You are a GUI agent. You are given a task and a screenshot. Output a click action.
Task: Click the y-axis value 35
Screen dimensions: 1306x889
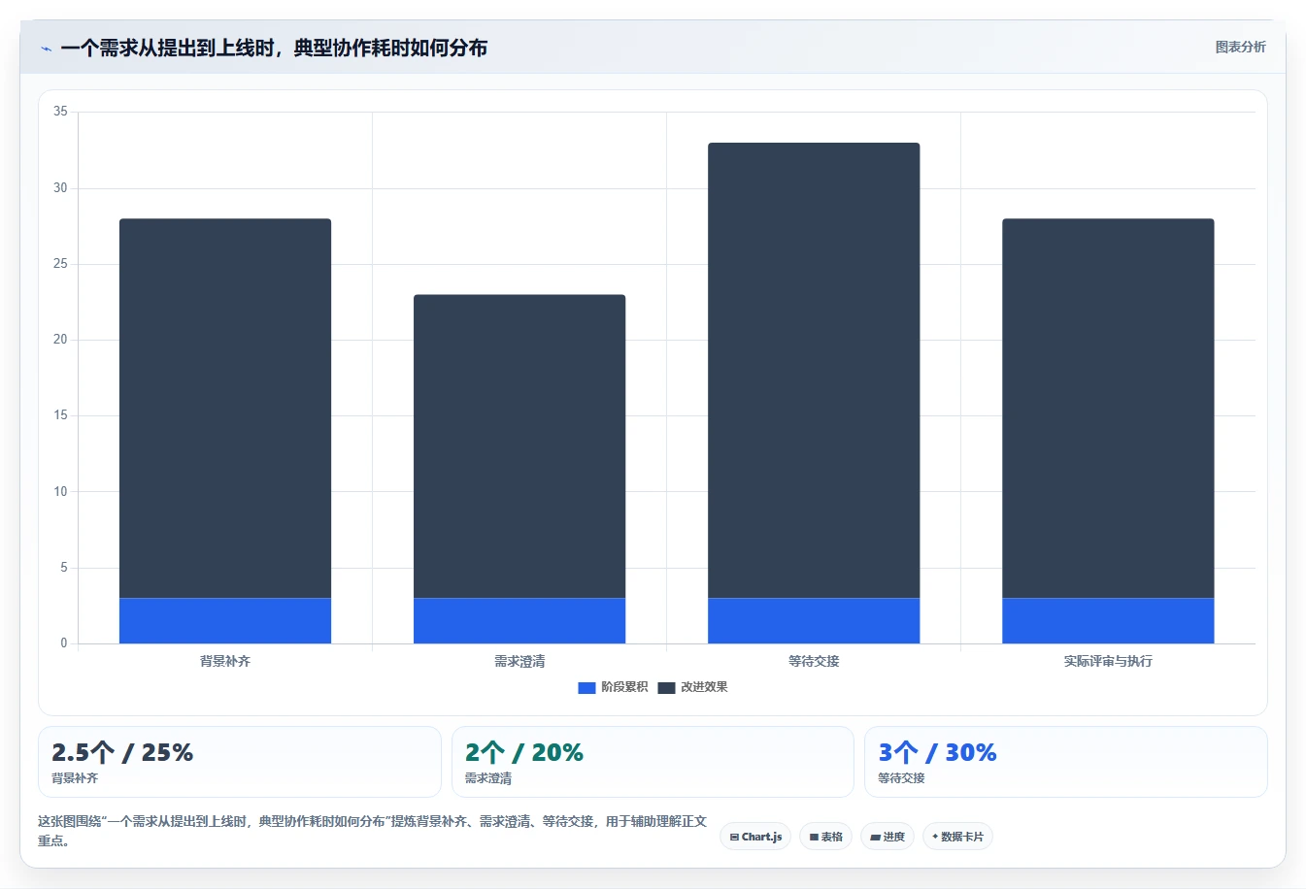(60, 112)
